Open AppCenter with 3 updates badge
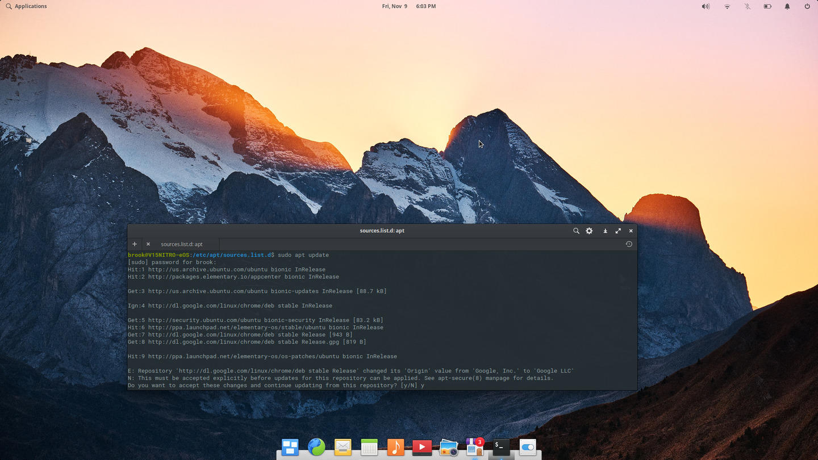The width and height of the screenshot is (818, 460). click(x=474, y=447)
